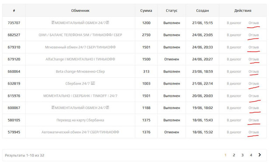Click the # column header

[x=14, y=11]
